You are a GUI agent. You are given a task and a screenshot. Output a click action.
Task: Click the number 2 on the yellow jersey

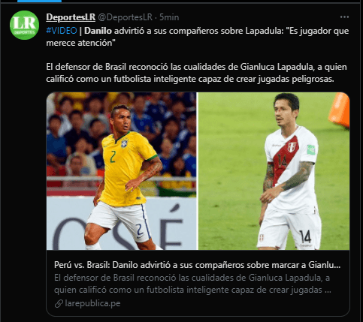(x=113, y=157)
